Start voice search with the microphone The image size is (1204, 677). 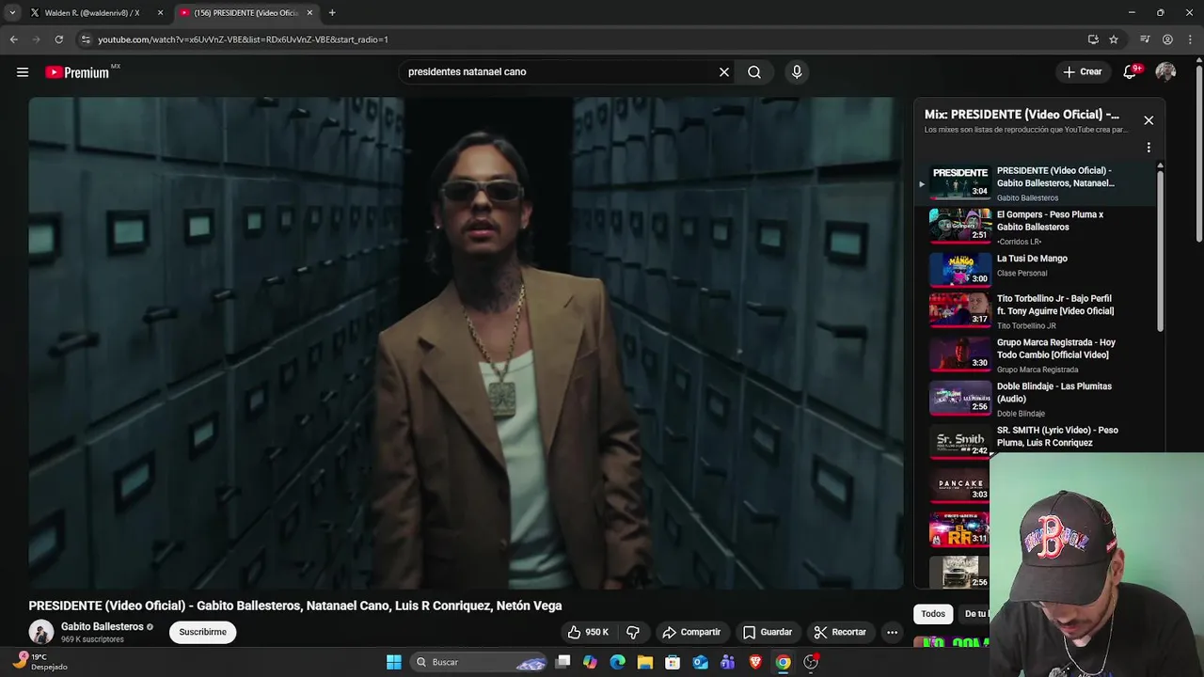[797, 71]
